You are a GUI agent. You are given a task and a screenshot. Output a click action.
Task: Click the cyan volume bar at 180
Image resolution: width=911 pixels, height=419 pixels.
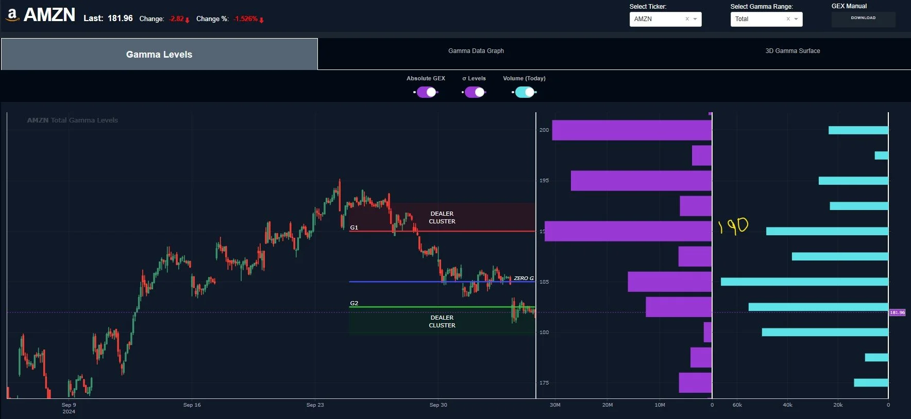pyautogui.click(x=825, y=332)
